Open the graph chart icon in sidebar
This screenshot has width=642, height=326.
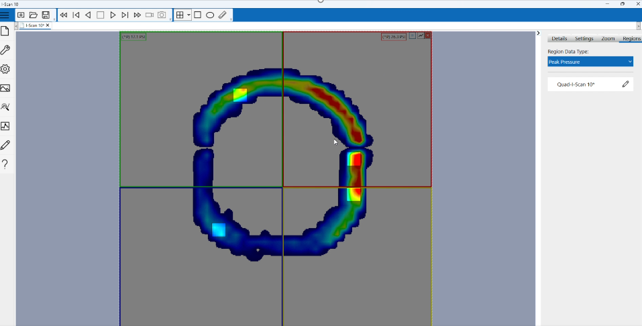coord(5,126)
